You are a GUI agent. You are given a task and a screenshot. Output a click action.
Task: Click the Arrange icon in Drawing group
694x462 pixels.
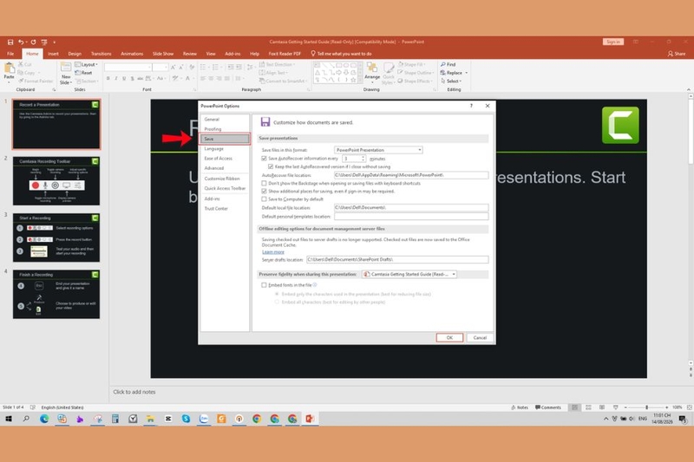click(x=372, y=68)
